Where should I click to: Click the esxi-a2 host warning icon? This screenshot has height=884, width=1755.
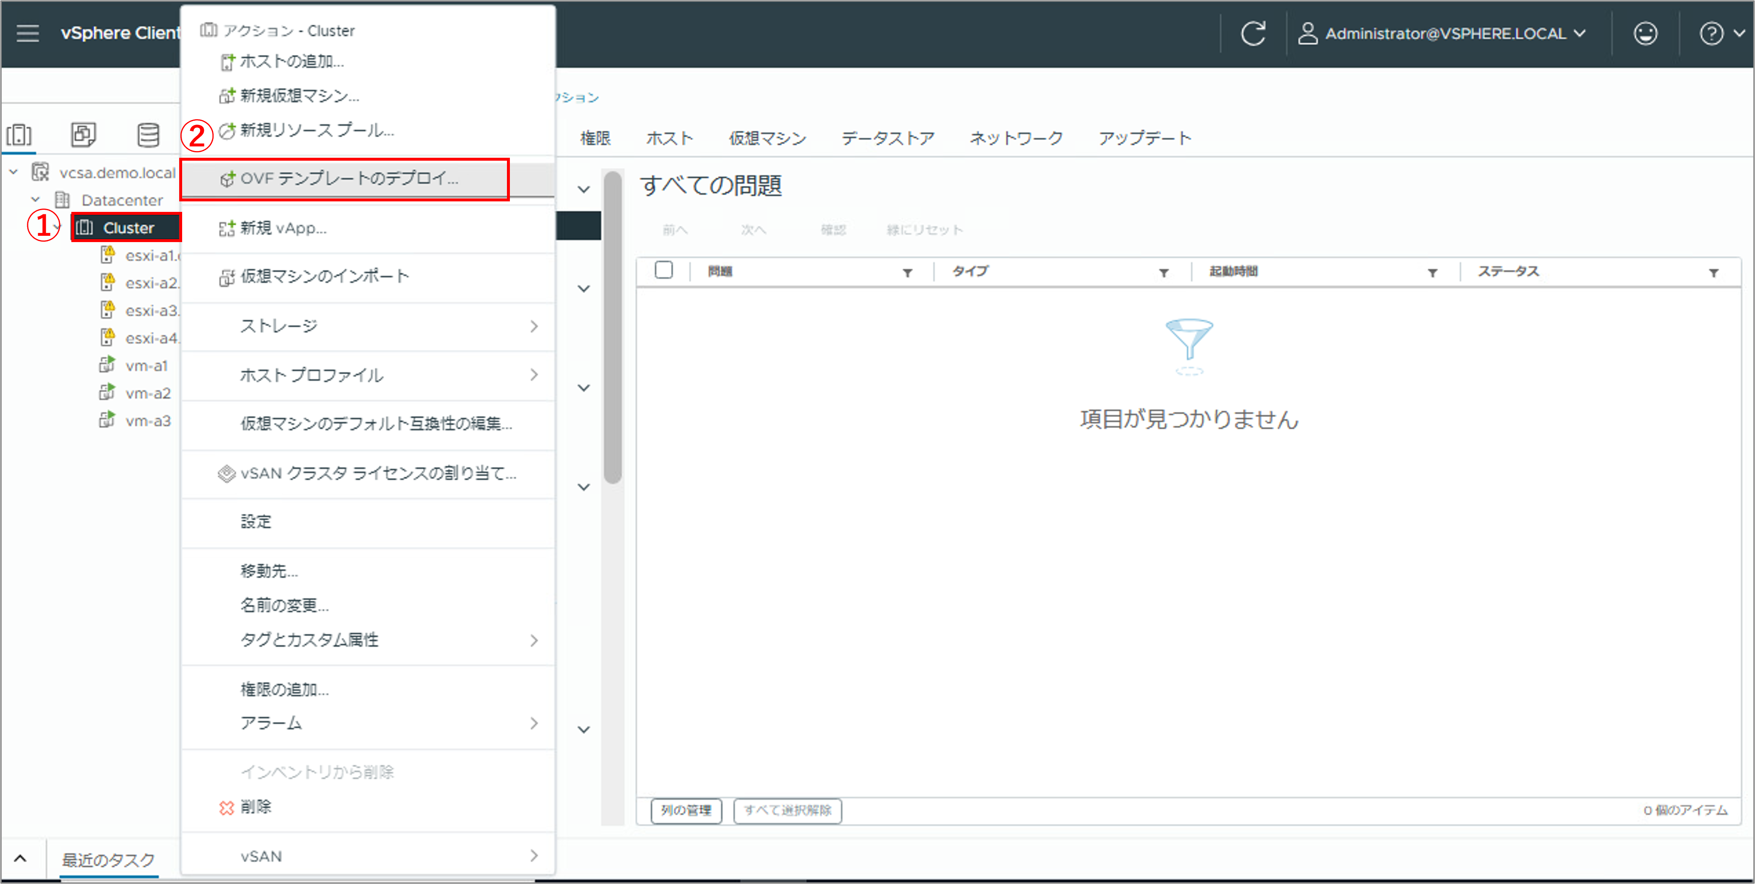[108, 282]
